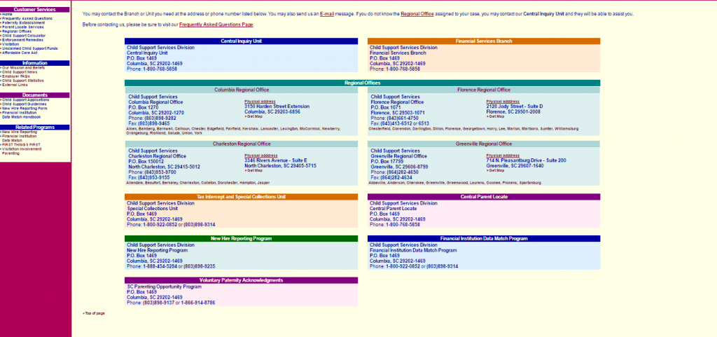Click Columbia office phone (803)898-9282
Image resolution: width=717 pixels, height=337 pixels.
click(x=160, y=118)
